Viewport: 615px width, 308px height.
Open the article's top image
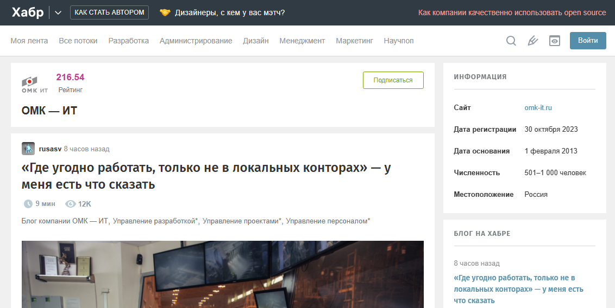pyautogui.click(x=222, y=274)
